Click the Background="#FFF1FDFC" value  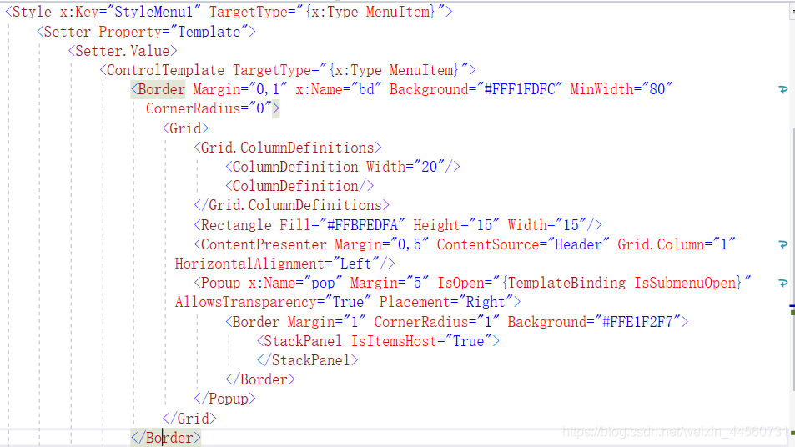pos(520,90)
